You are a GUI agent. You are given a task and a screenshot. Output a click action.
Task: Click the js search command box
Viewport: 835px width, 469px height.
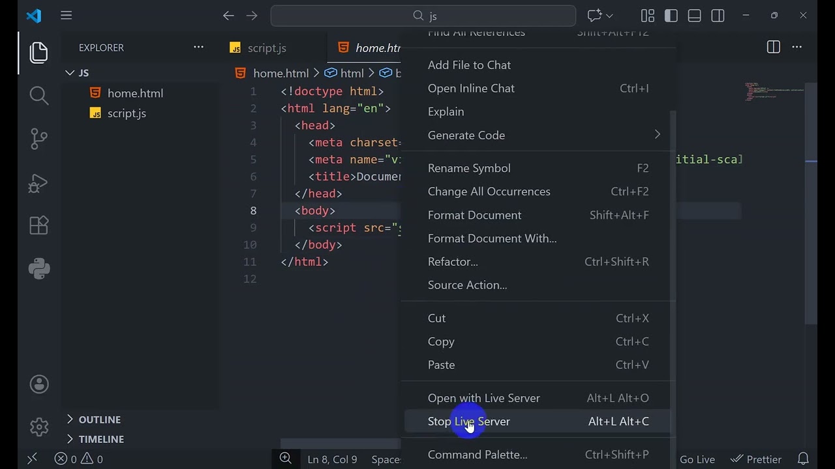pyautogui.click(x=423, y=16)
